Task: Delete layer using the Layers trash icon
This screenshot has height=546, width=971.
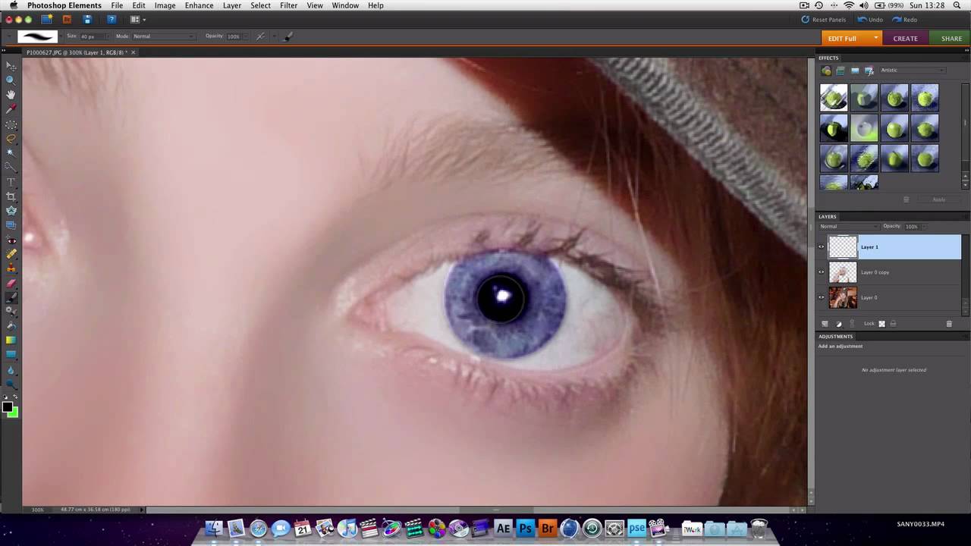Action: (x=948, y=324)
